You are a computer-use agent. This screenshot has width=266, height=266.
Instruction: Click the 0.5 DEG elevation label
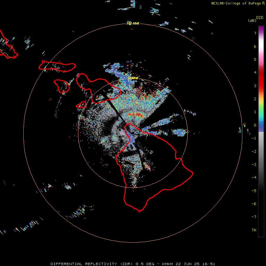point(145,264)
